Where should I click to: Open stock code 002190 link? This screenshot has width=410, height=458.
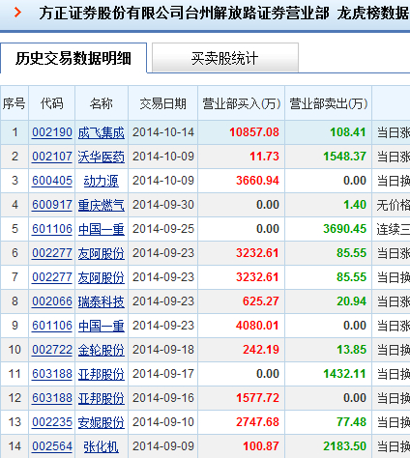pos(52,132)
